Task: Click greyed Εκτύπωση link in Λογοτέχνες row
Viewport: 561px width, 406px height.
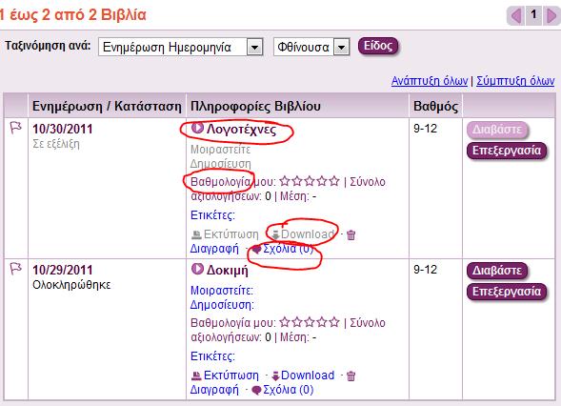Action: point(231,234)
